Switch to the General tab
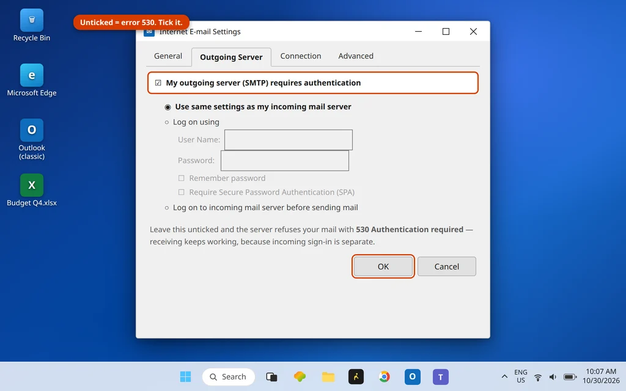Screen dimensions: 626x391 [168, 56]
